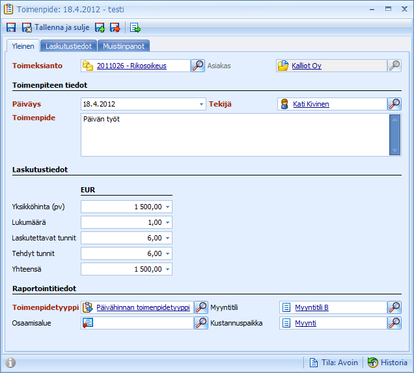Screen dimensions: 414x373
Task: Click certificate icon in Osaamisalue field
Action: pyautogui.click(x=88, y=323)
